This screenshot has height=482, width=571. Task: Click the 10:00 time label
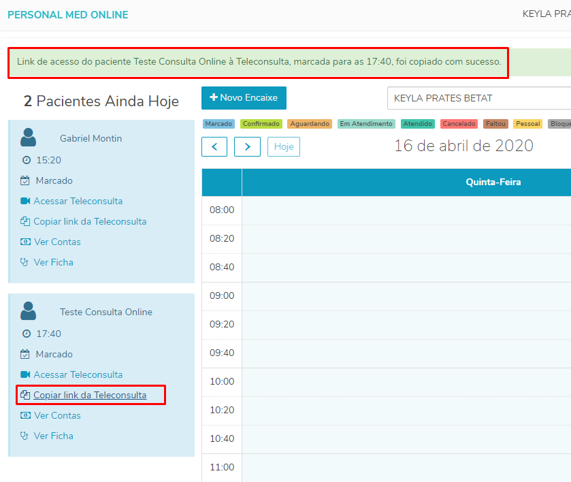pos(222,381)
